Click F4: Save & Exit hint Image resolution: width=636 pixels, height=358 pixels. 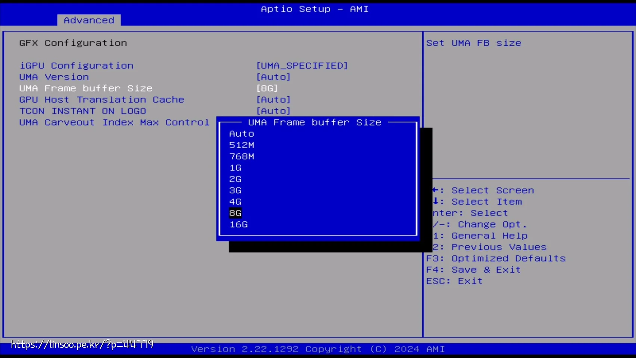pyautogui.click(x=474, y=270)
